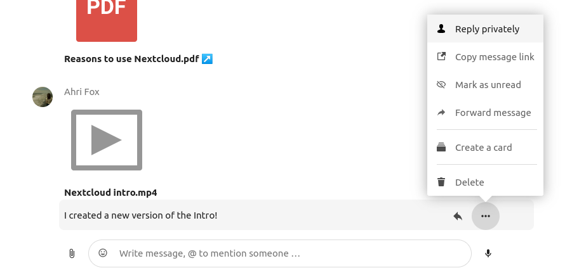Open the emoji picker smiley icon
Image resolution: width=572 pixels, height=275 pixels.
coord(103,253)
